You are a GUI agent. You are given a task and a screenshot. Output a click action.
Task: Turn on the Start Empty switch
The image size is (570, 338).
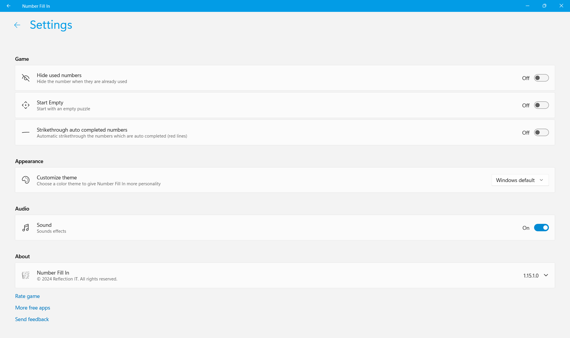[x=541, y=105]
